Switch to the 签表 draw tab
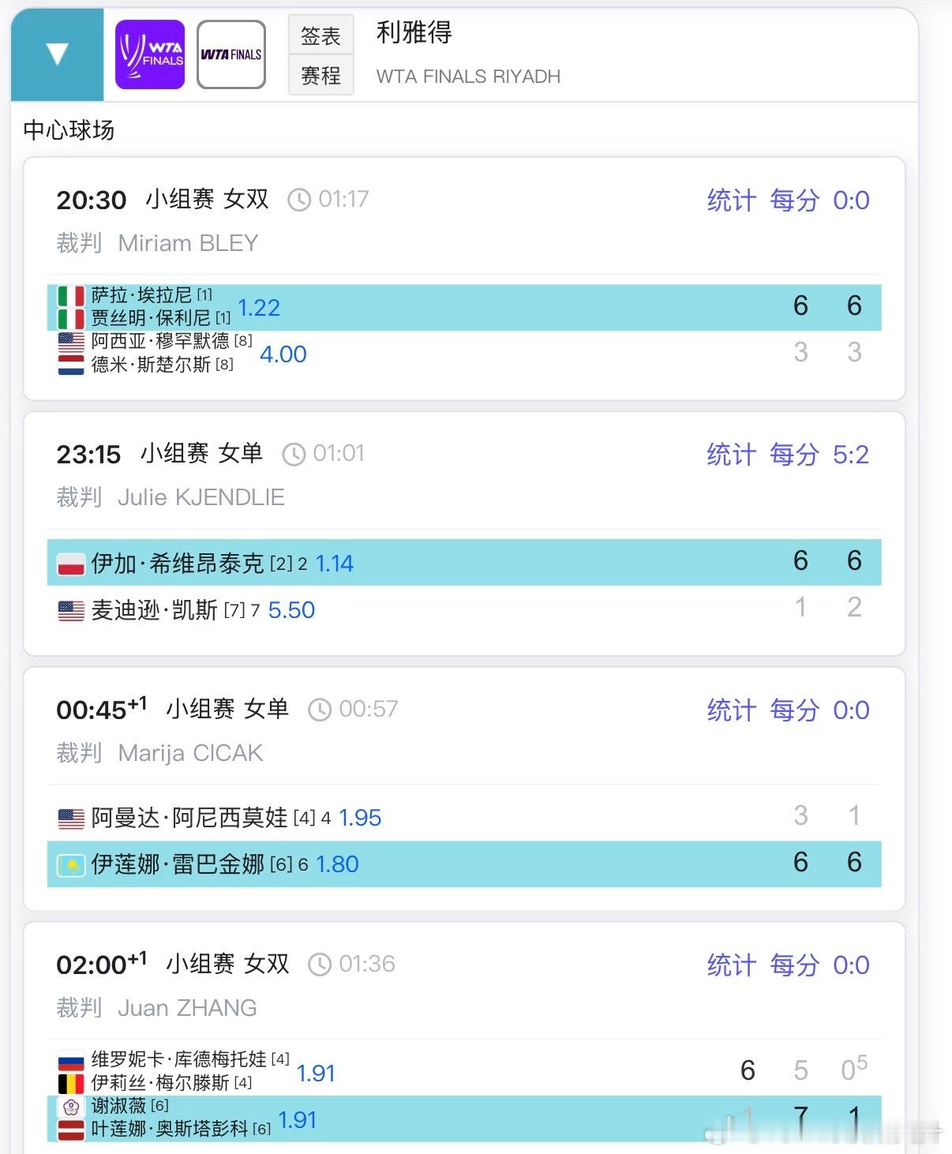Viewport: 952px width, 1154px height. [x=320, y=36]
